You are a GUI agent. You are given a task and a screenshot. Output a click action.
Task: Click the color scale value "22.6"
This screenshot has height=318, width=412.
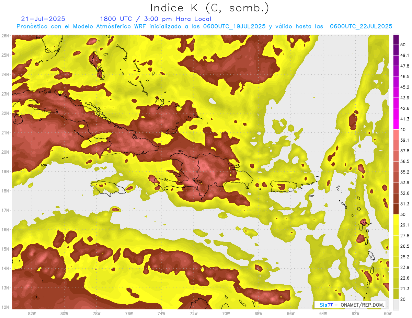(x=405, y=278)
